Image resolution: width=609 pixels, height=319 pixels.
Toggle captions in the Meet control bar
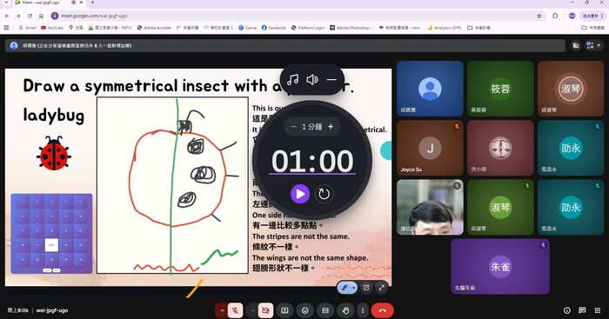click(x=325, y=310)
